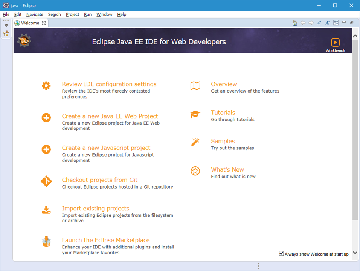Select the Welcome tab
This screenshot has height=271, width=360.
click(x=30, y=23)
